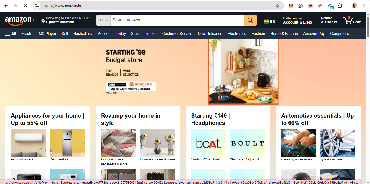Open Chrome's three-dot menu

(364, 6)
